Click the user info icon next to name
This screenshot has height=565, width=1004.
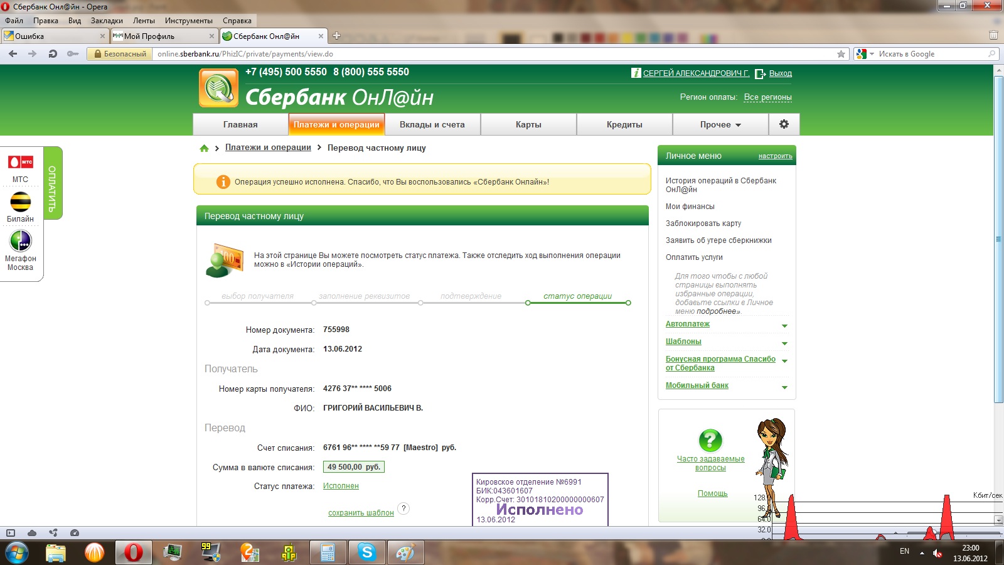point(636,73)
